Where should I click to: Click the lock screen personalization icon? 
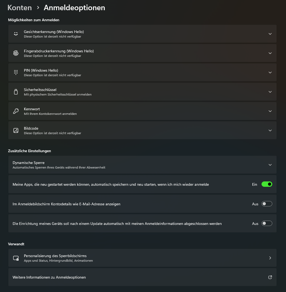point(16,258)
